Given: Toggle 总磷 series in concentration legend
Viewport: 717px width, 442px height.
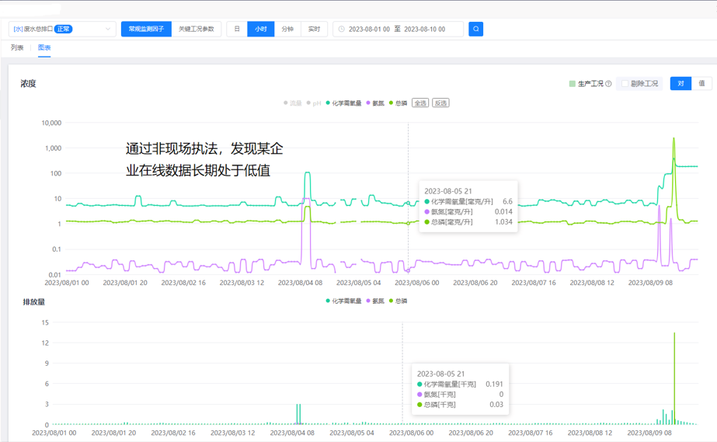Looking at the screenshot, I should click(398, 103).
